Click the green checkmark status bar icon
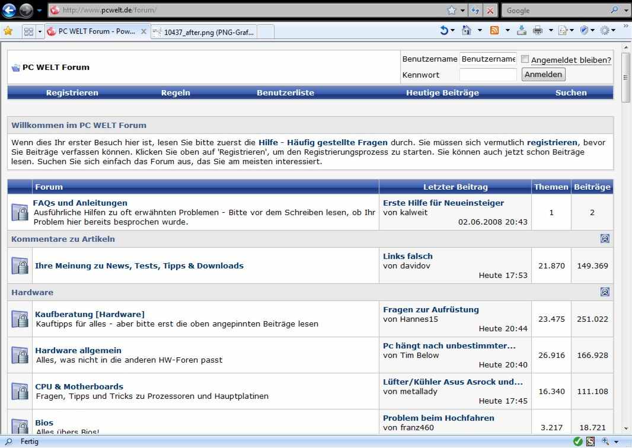 click(x=577, y=441)
